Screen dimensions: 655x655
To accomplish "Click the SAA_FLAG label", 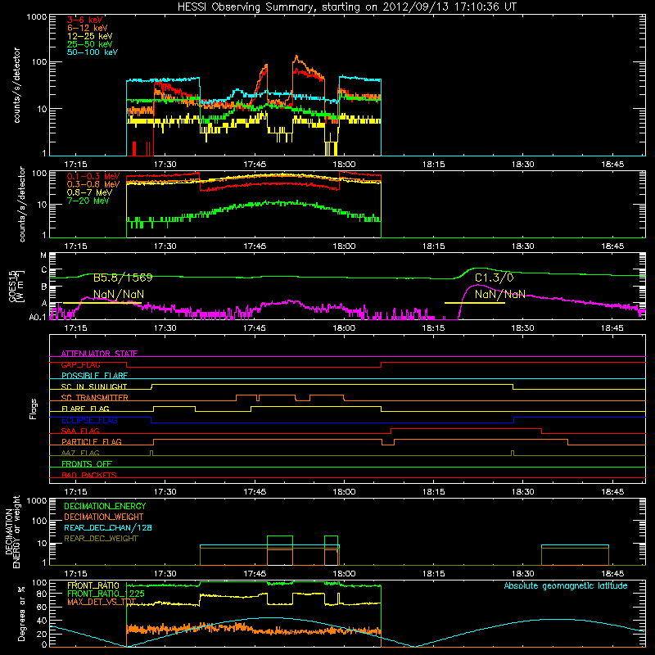I will click(x=80, y=431).
